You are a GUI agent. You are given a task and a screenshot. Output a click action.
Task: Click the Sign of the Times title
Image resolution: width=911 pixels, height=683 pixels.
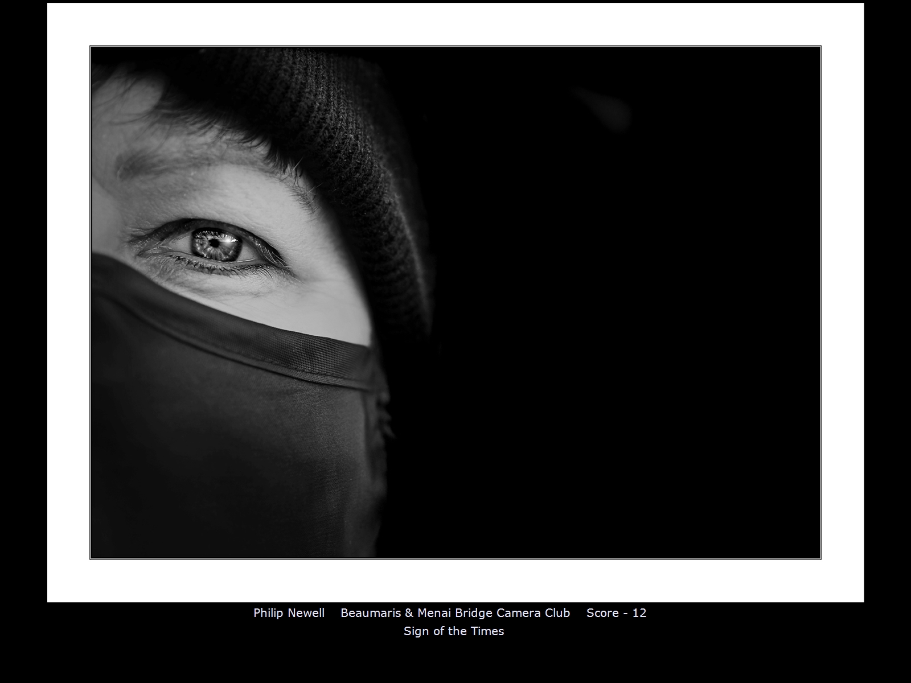pyautogui.click(x=454, y=631)
